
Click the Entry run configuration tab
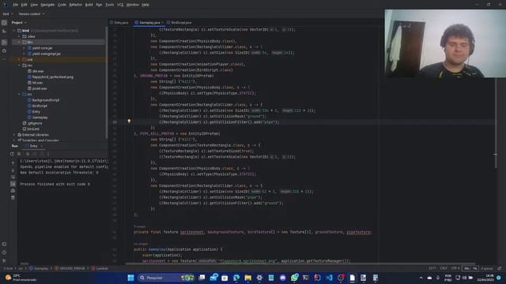pos(33,146)
